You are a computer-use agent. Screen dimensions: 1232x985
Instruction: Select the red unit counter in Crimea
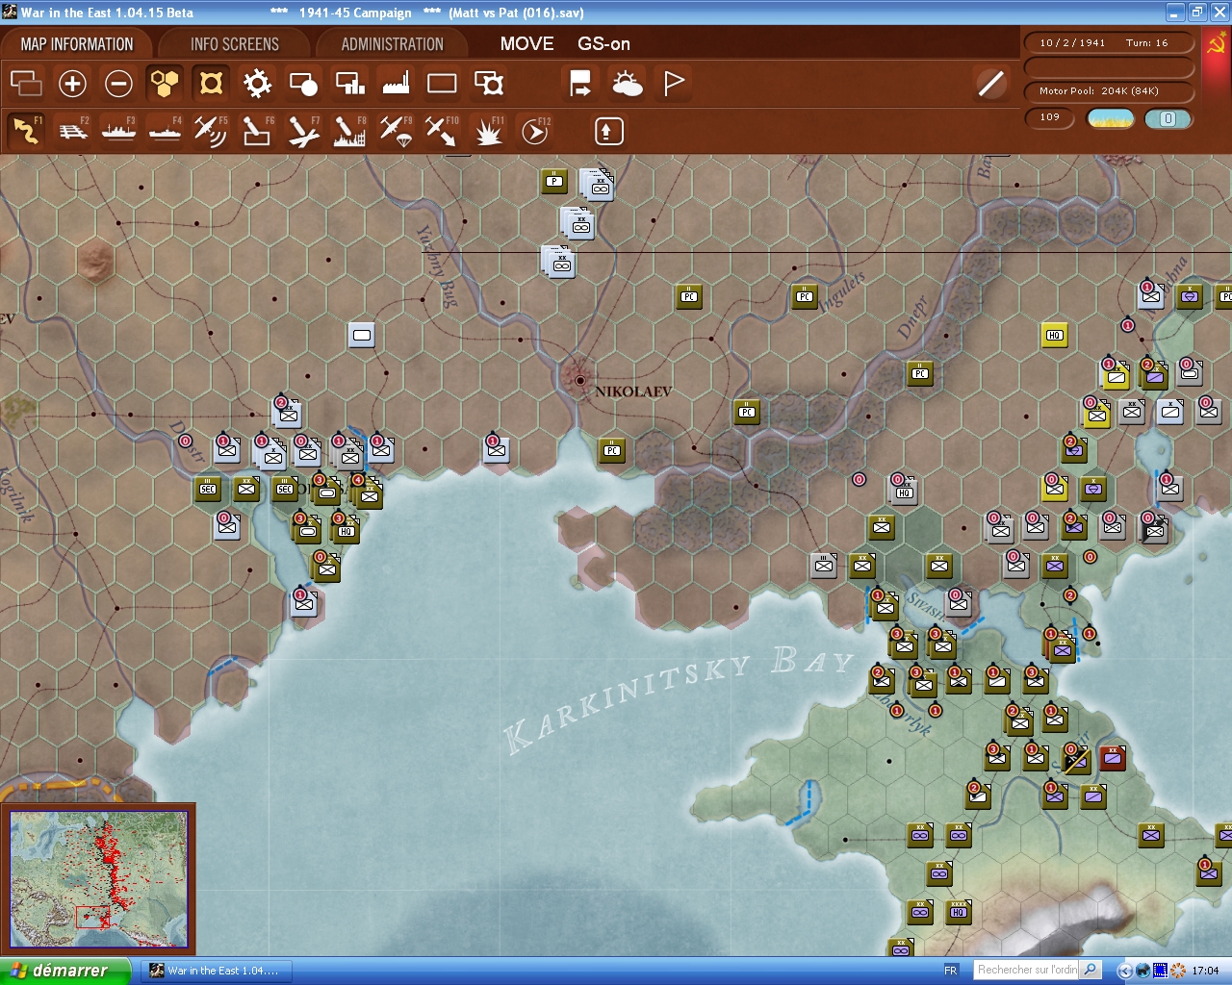(x=1113, y=758)
